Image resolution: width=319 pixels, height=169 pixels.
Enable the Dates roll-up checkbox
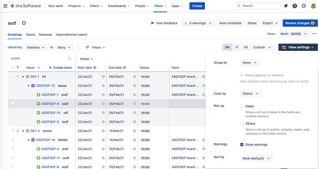click(242, 106)
